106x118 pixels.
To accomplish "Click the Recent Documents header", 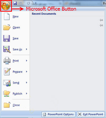I will coord(44,14).
